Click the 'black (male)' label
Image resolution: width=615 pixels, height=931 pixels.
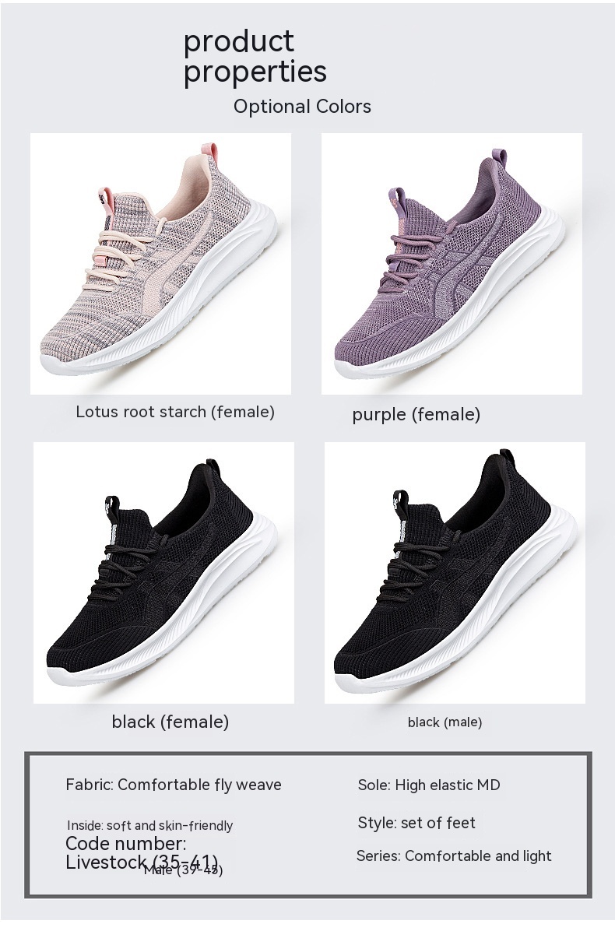pyautogui.click(x=445, y=722)
